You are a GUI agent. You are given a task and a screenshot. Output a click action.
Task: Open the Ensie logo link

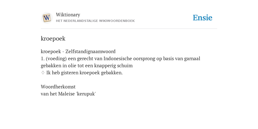[x=202, y=18]
